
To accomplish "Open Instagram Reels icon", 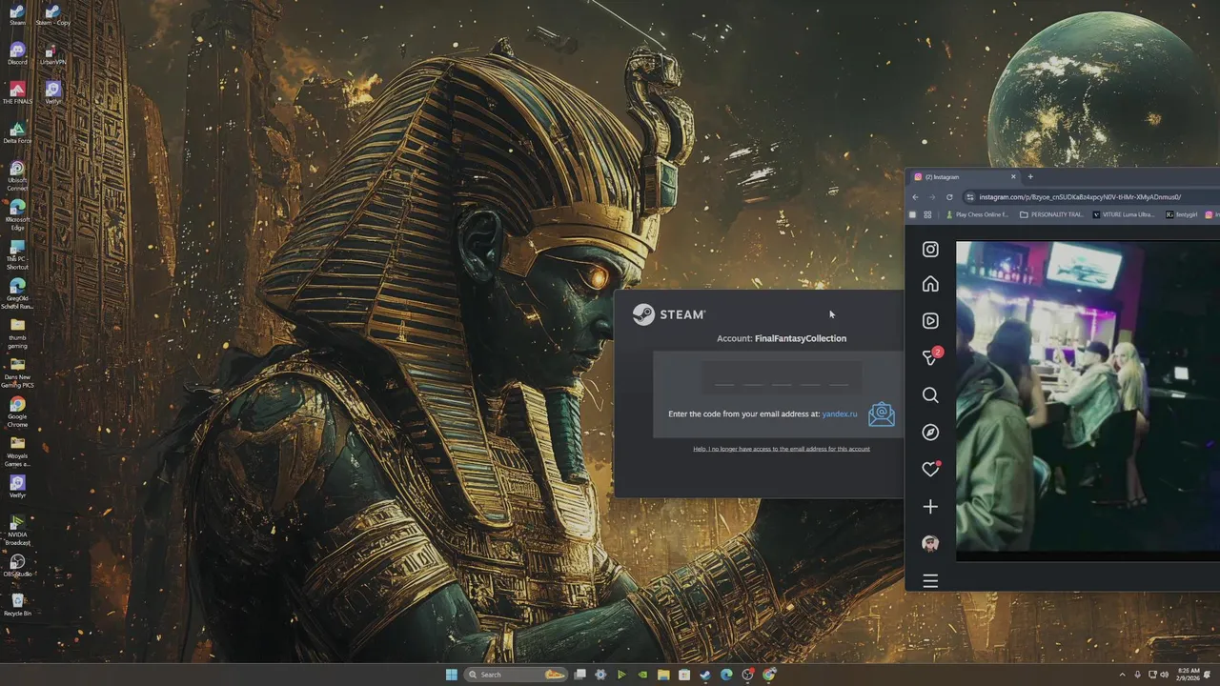I will (x=930, y=321).
